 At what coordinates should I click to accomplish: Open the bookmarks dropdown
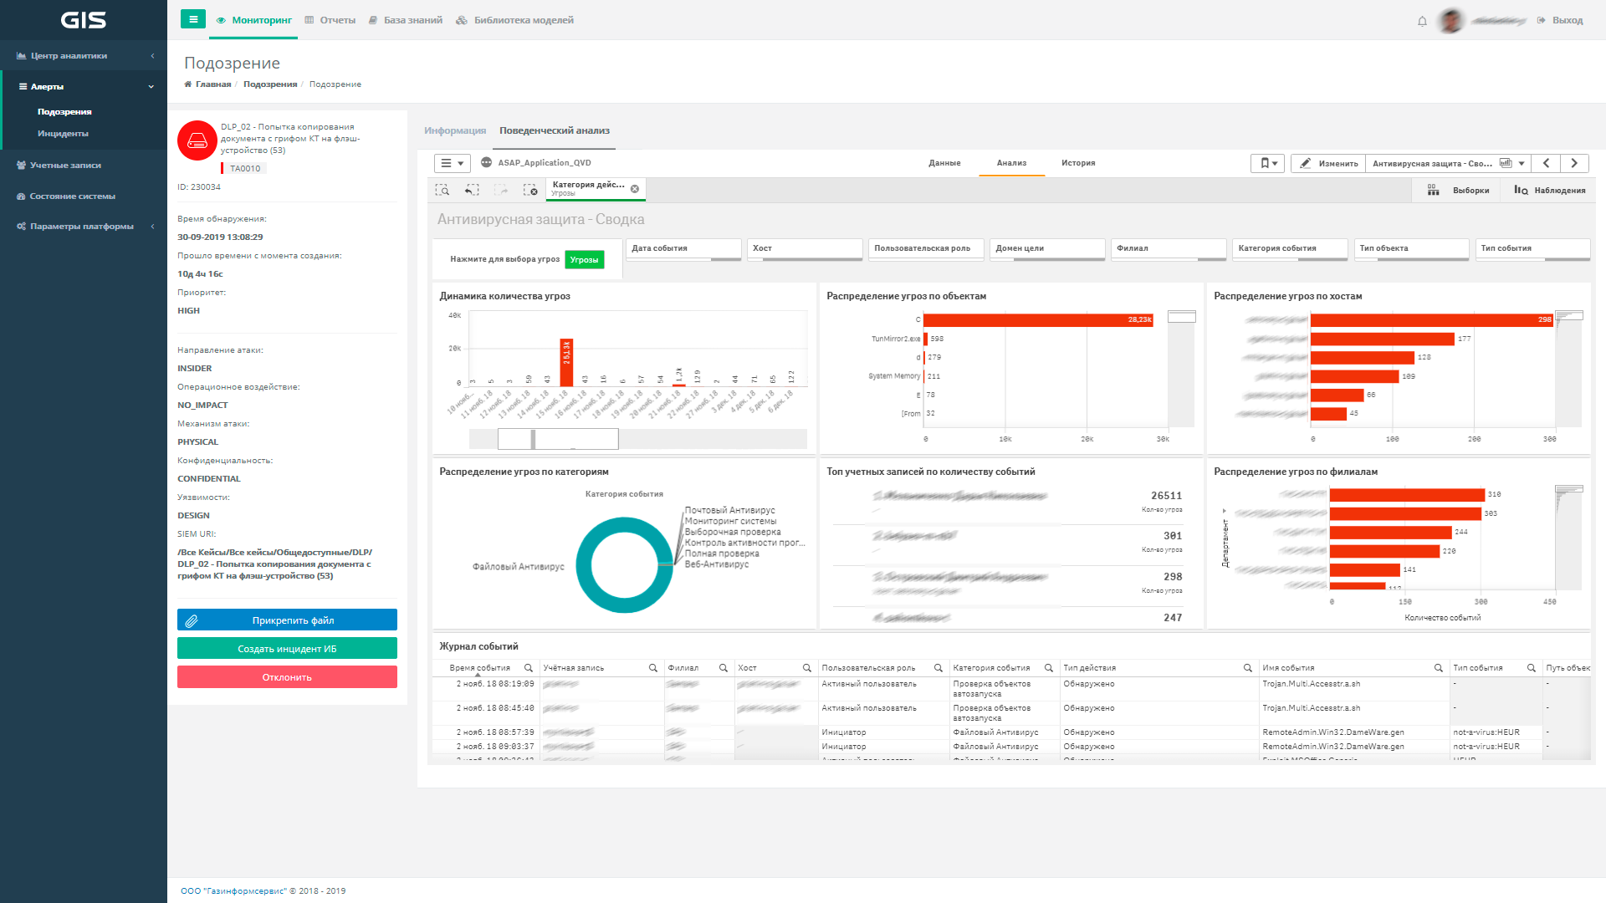1267,164
